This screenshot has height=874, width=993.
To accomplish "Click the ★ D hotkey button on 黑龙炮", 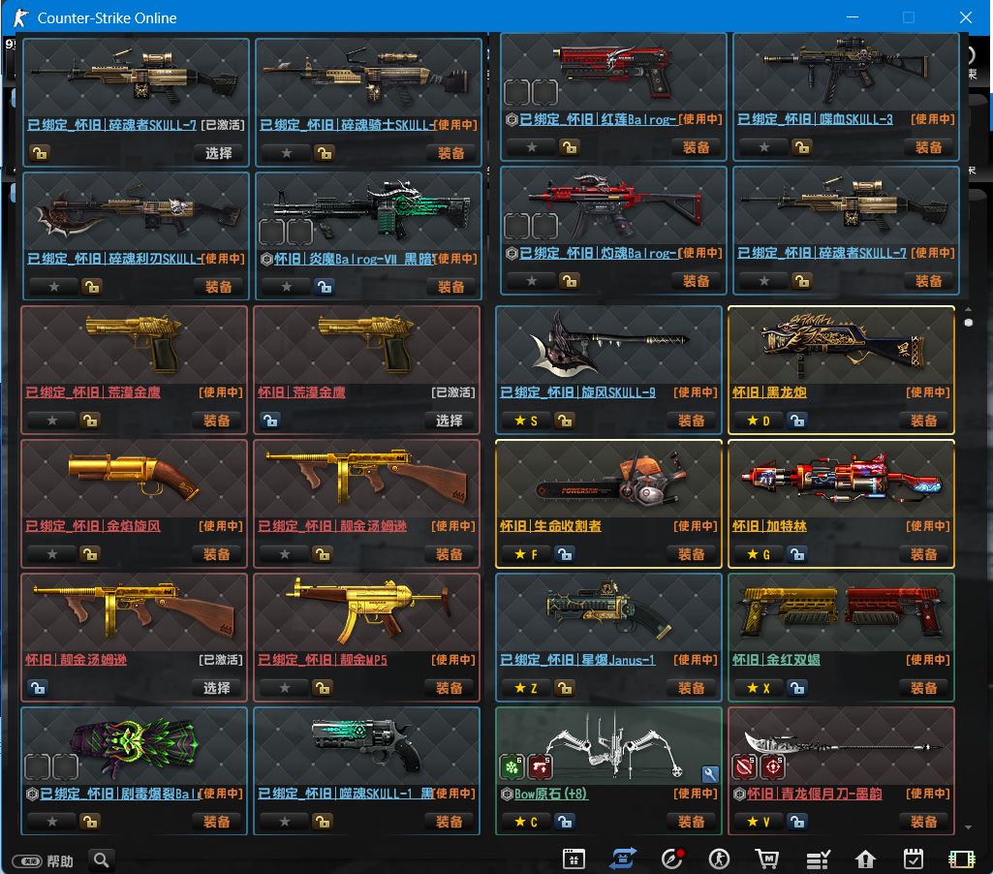I will [x=758, y=421].
